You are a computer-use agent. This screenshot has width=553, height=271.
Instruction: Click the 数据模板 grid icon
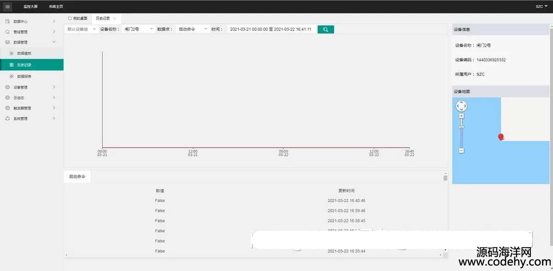point(12,53)
